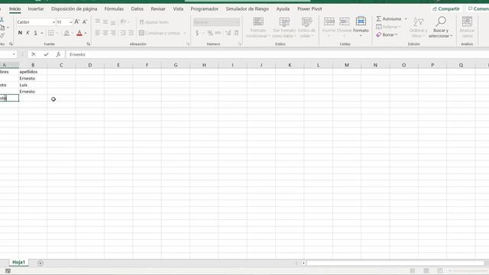Viewport: 489px width, 275px height.
Task: Open Formato condicional icon
Action: 258,27
